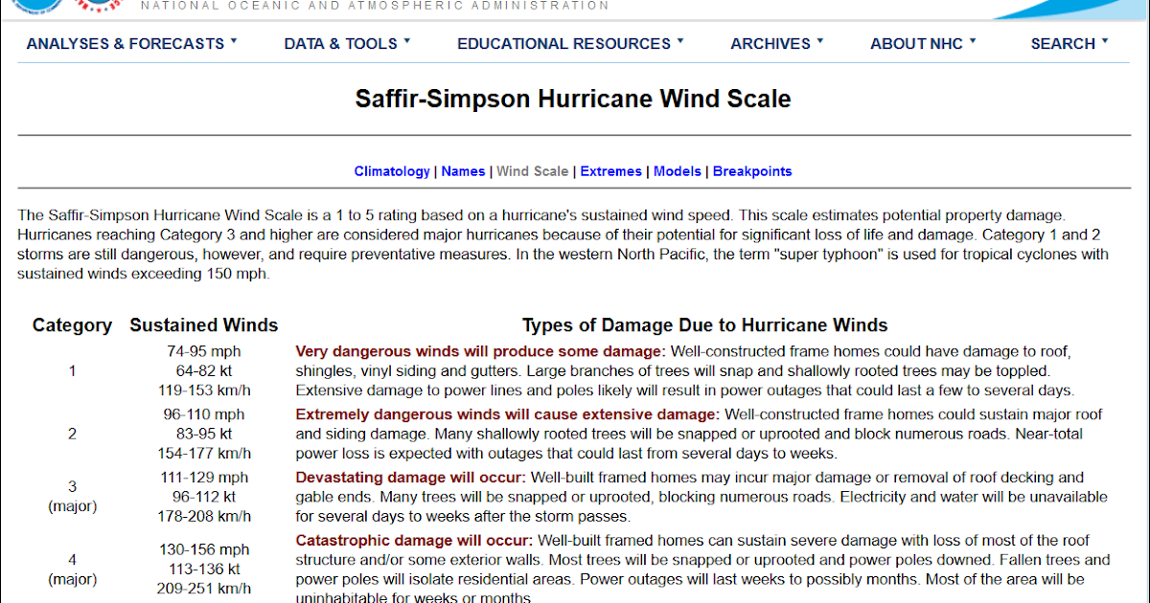The width and height of the screenshot is (1150, 603).
Task: Go to the Breakpoints page
Action: (752, 170)
